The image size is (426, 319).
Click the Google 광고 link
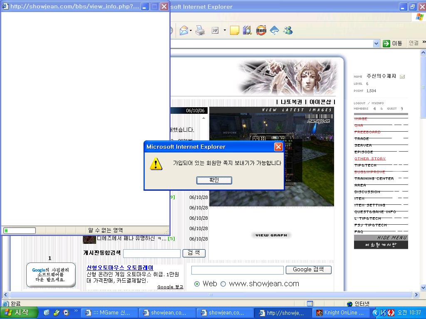pos(170,287)
